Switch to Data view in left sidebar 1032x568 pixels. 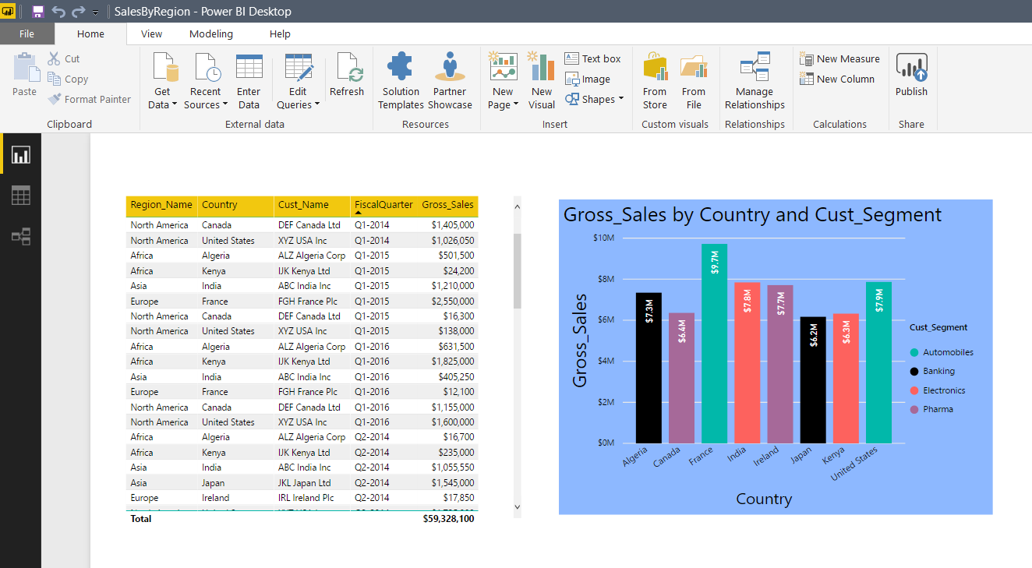(20, 196)
